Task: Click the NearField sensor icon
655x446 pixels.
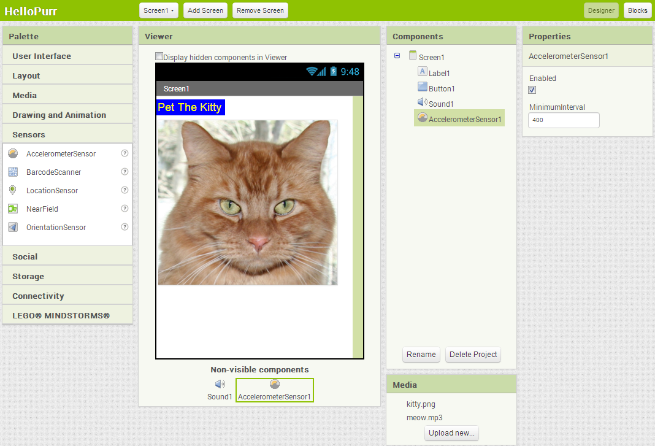Action: pyautogui.click(x=13, y=209)
